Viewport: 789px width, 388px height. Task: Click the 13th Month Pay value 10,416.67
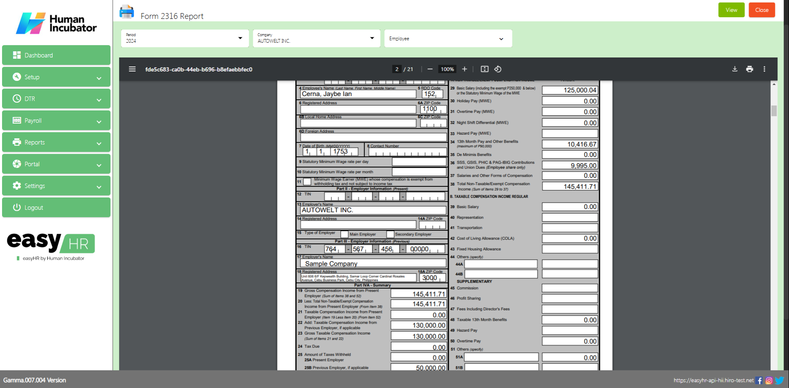click(570, 144)
